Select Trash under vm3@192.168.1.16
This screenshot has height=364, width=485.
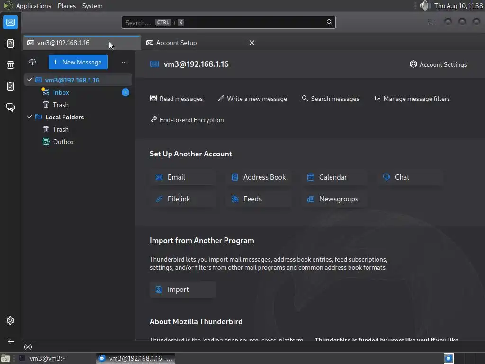78,105
